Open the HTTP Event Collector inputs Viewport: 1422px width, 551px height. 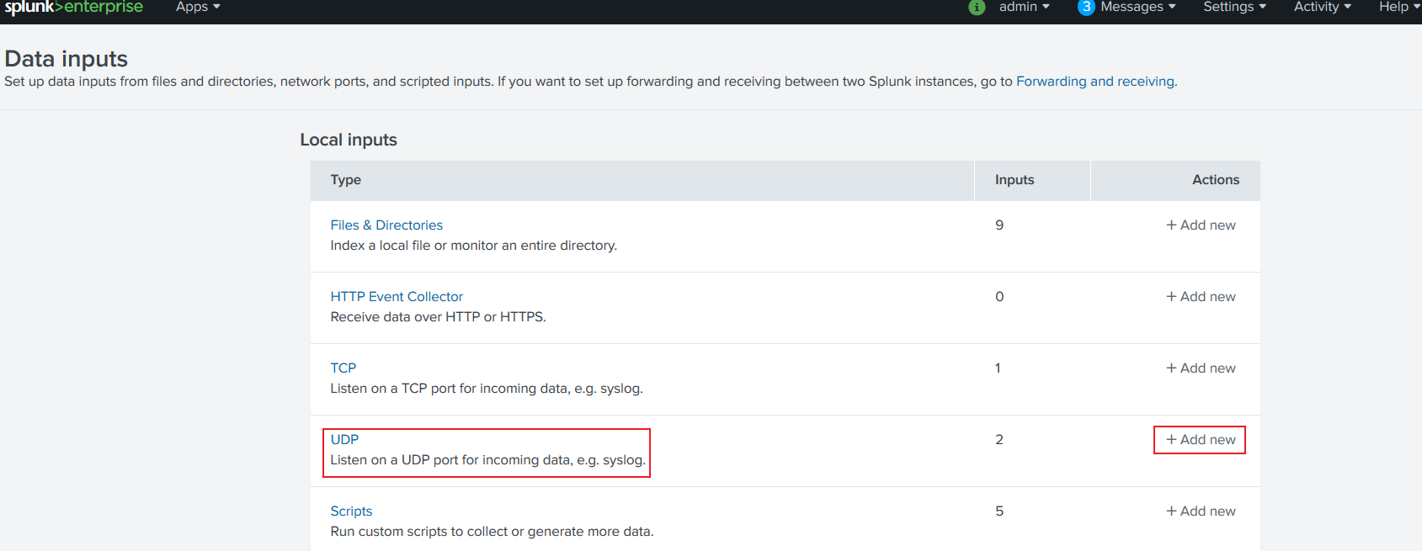tap(397, 297)
